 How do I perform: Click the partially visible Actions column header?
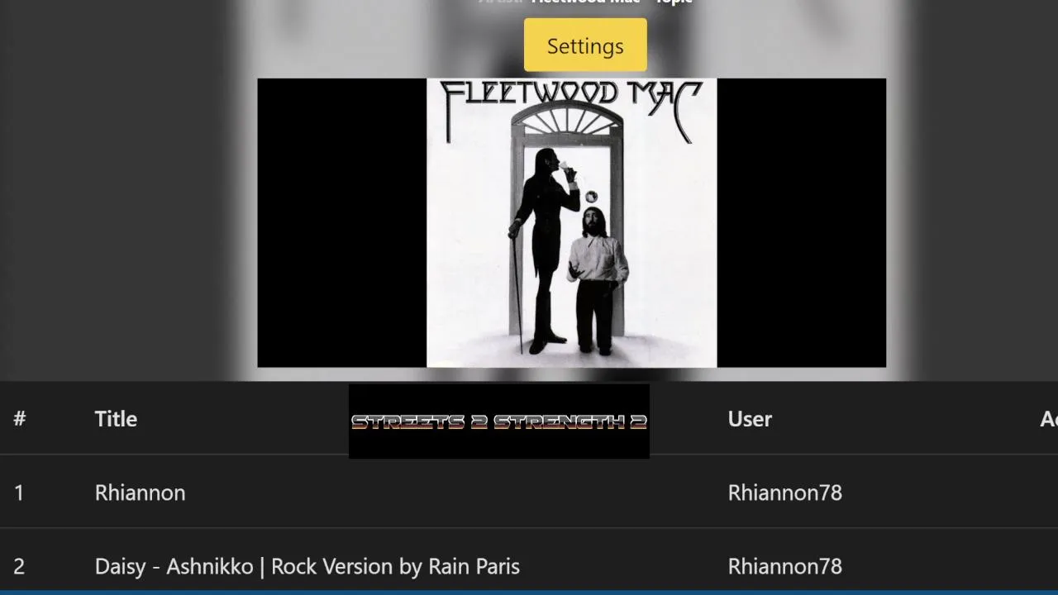1048,419
